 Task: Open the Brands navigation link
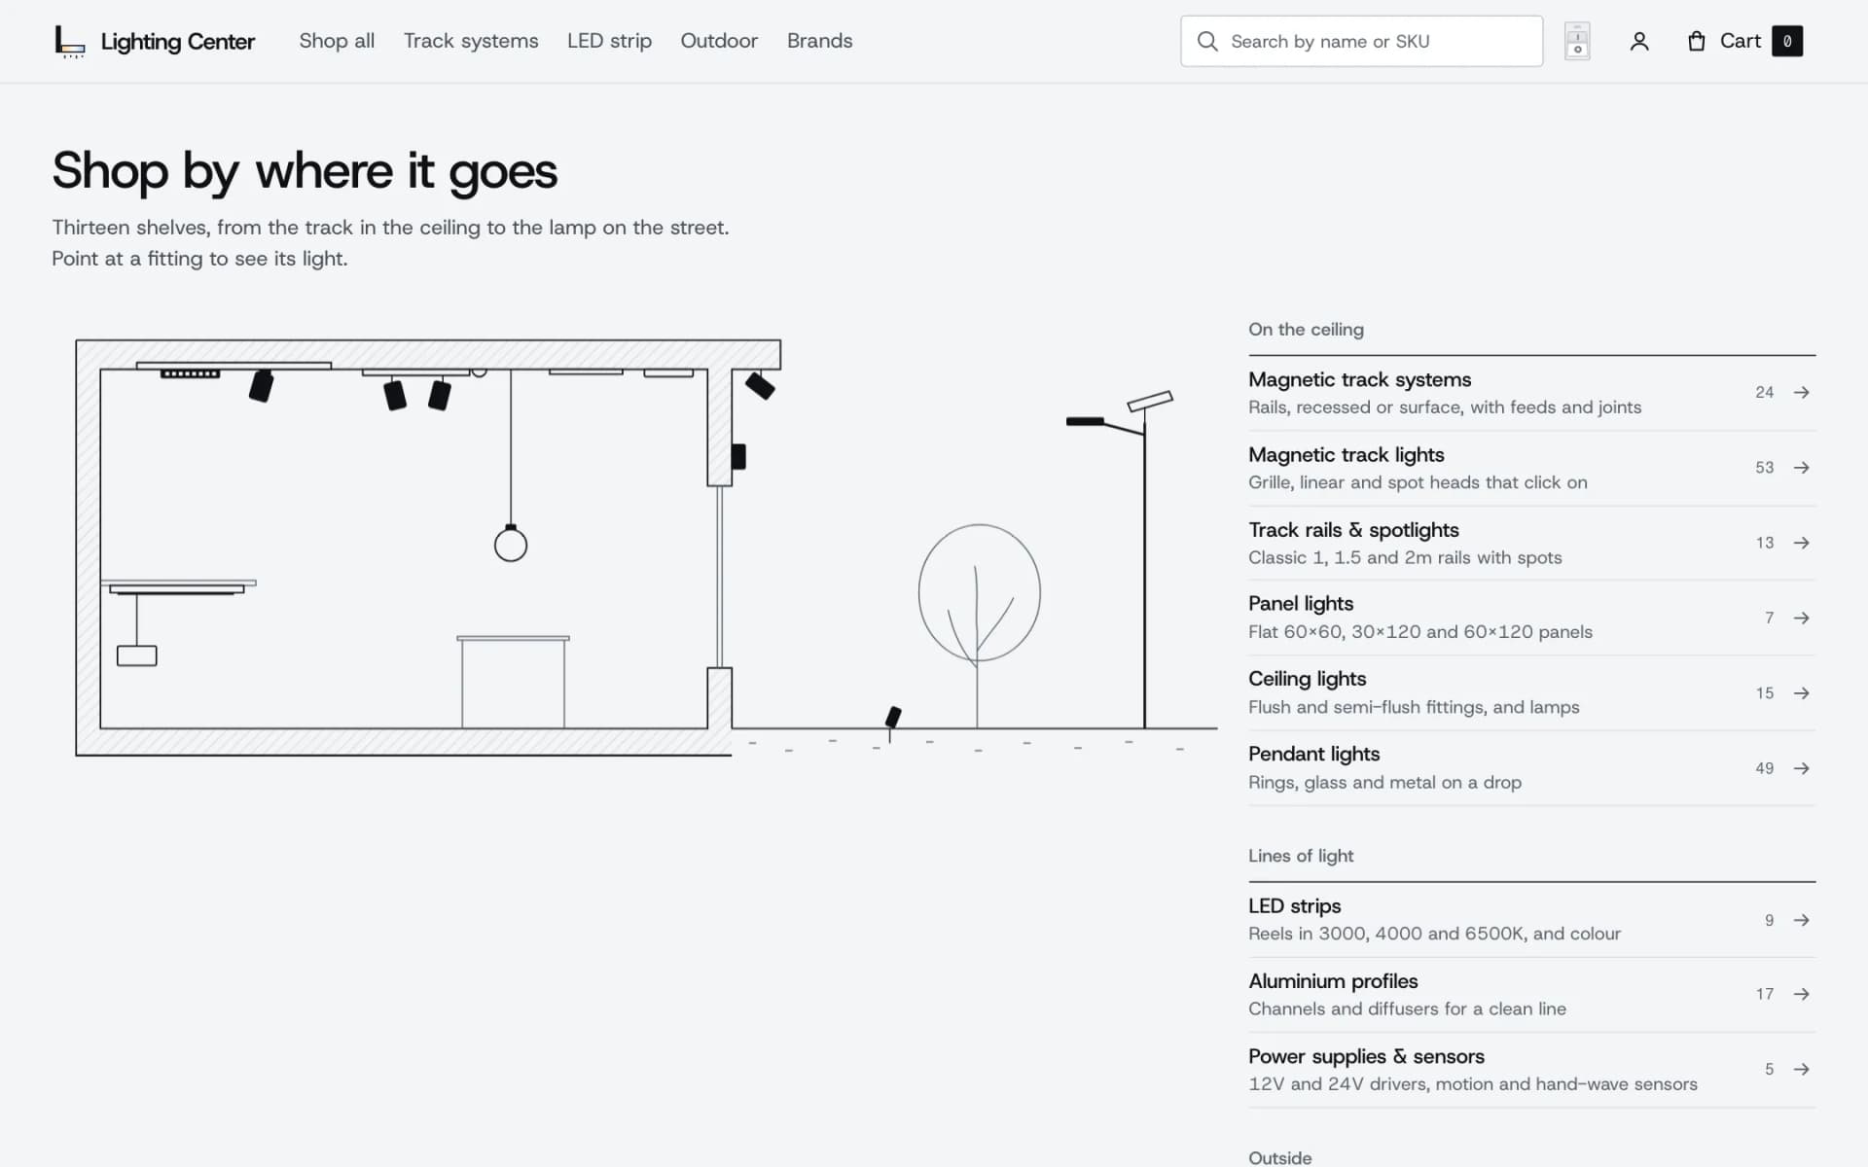pyautogui.click(x=819, y=41)
